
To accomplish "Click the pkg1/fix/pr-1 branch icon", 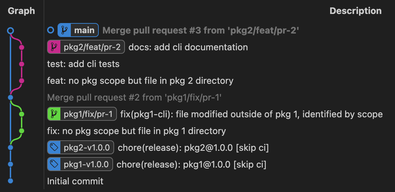I will [54, 114].
